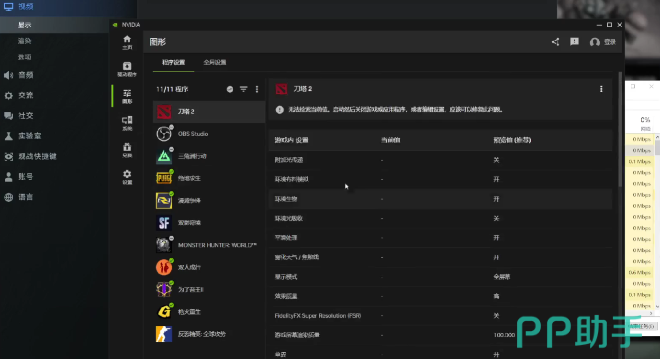The height and width of the screenshot is (359, 660).
Task: Open 观战快捷键 in the left settings menu
Action: point(37,156)
